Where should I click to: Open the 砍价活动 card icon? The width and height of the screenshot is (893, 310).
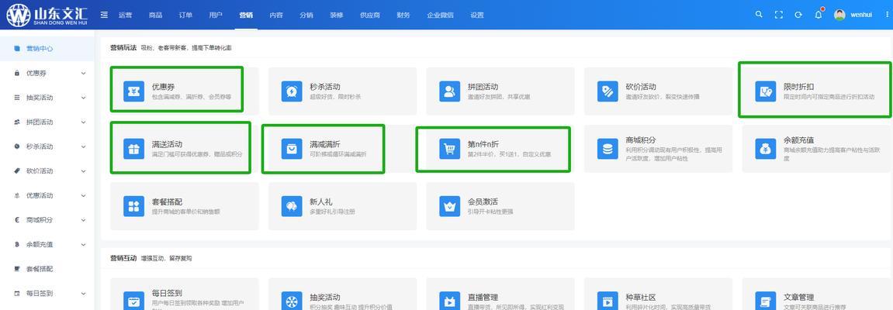tap(607, 91)
